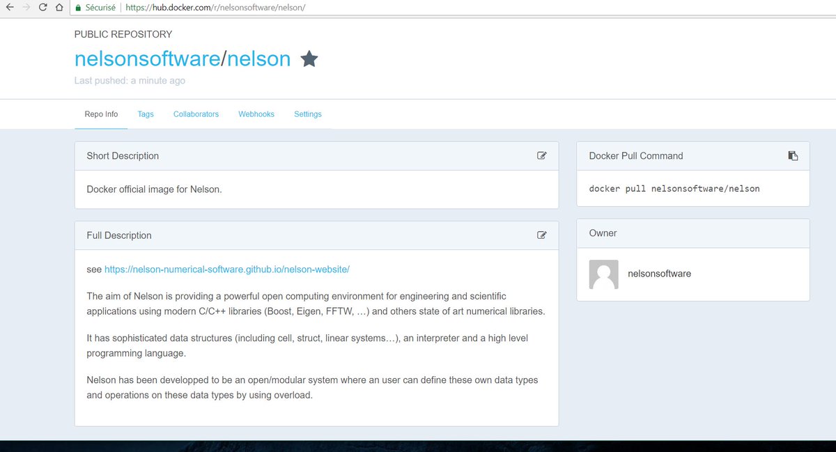This screenshot has height=452, width=836.
Task: Star the nelsonsoftware/nelson repository
Action: coord(309,59)
